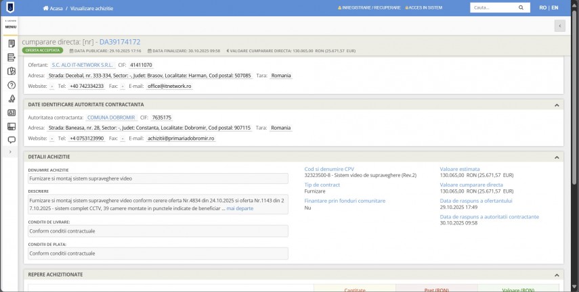Open the list-with-arrow sidebar icon
The width and height of the screenshot is (579, 292).
[x=11, y=57]
